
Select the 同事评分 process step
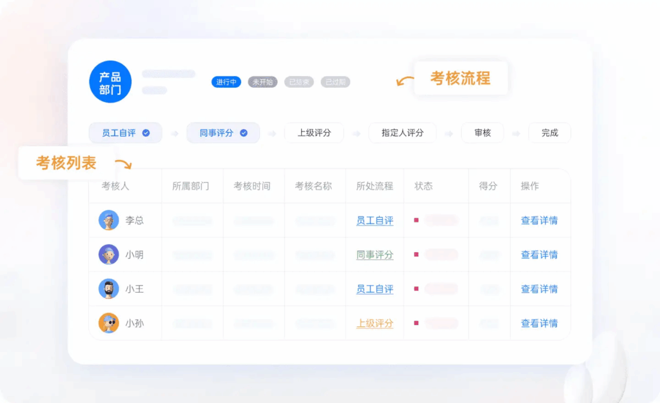223,133
